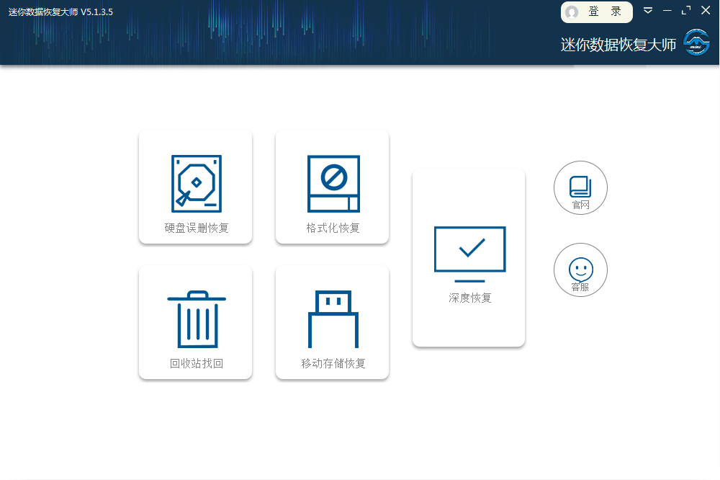Image resolution: width=720 pixels, height=480 pixels.
Task: Click the hard disk drive icon
Action: click(x=196, y=184)
